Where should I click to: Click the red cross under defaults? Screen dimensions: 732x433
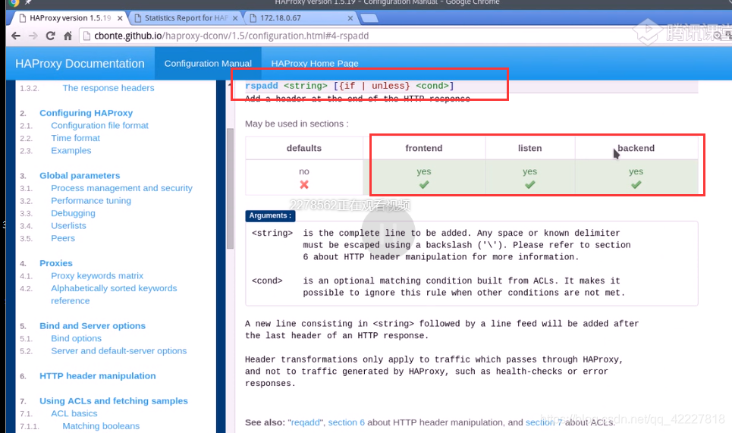pos(304,185)
